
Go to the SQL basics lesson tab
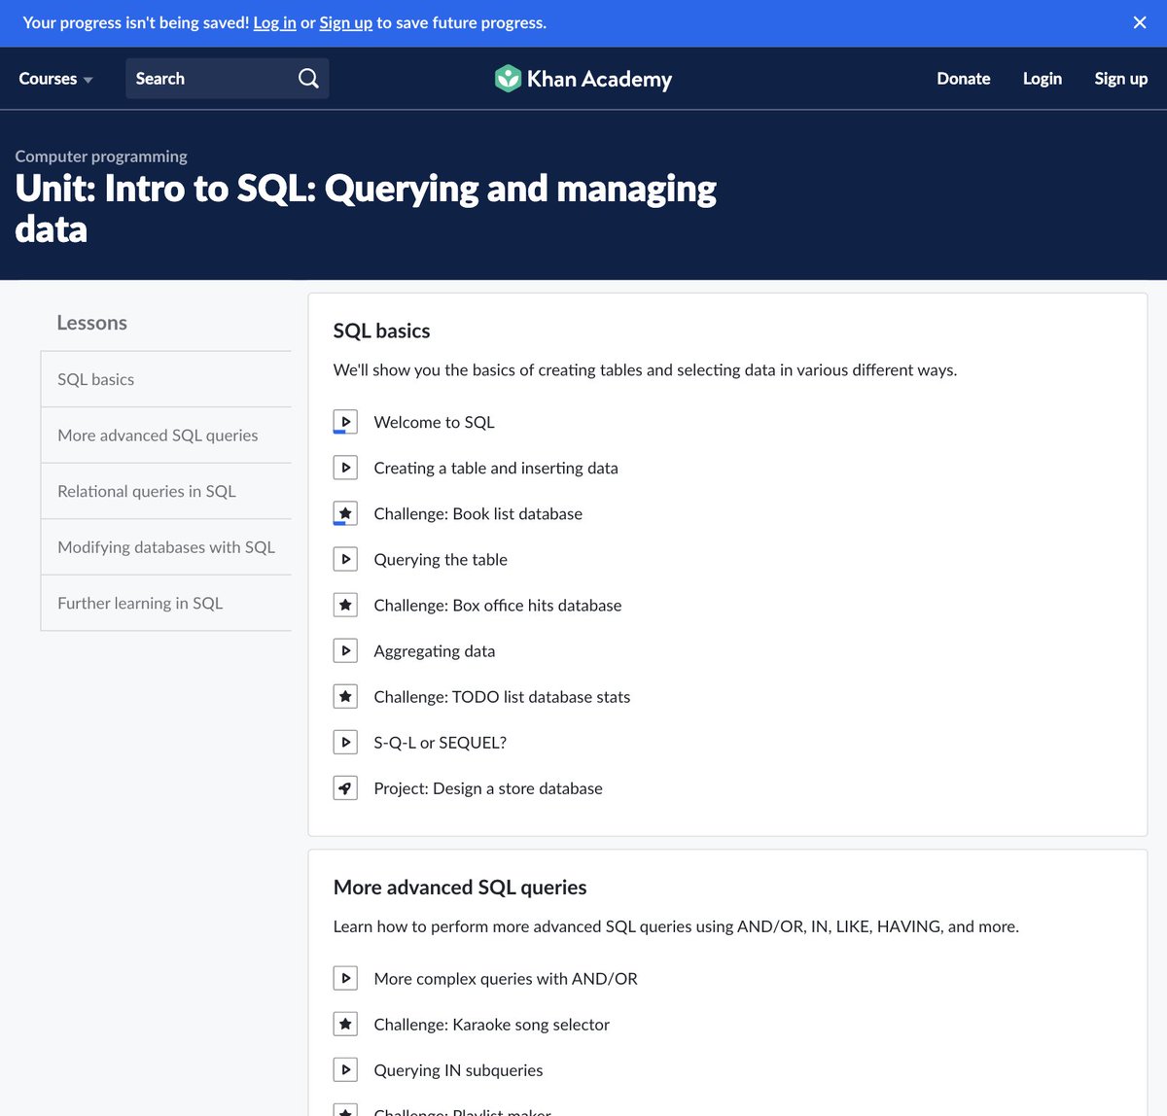(166, 379)
